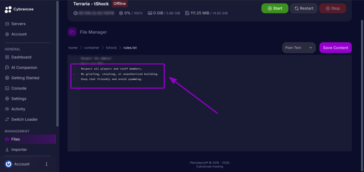
Task: Click the Importer download icon
Action: tap(7, 150)
